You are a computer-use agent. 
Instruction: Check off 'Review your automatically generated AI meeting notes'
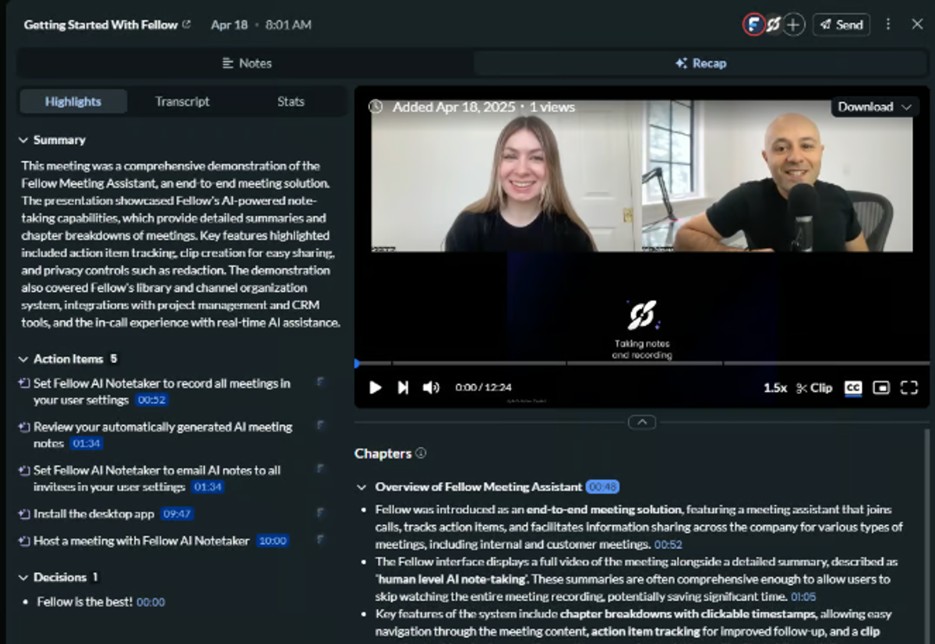pyautogui.click(x=23, y=427)
